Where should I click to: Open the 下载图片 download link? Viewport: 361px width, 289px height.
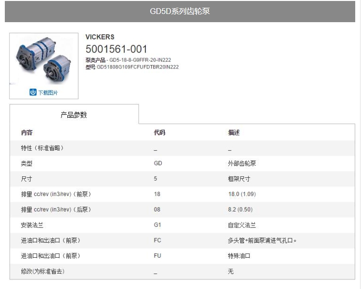[48, 92]
